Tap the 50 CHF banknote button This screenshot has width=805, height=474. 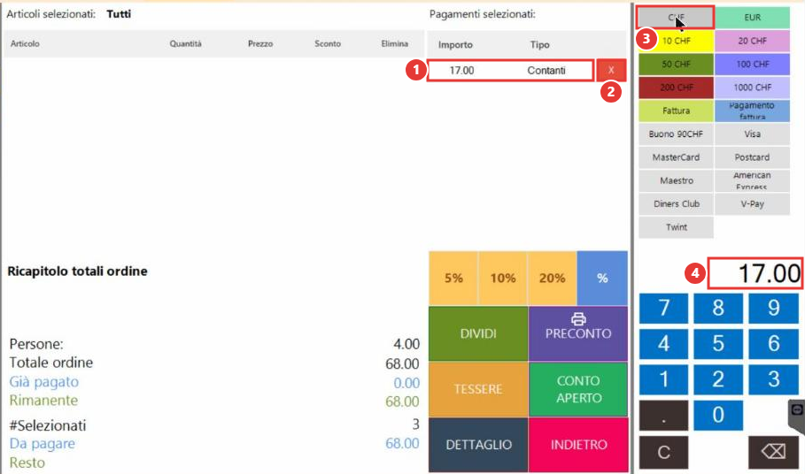676,64
